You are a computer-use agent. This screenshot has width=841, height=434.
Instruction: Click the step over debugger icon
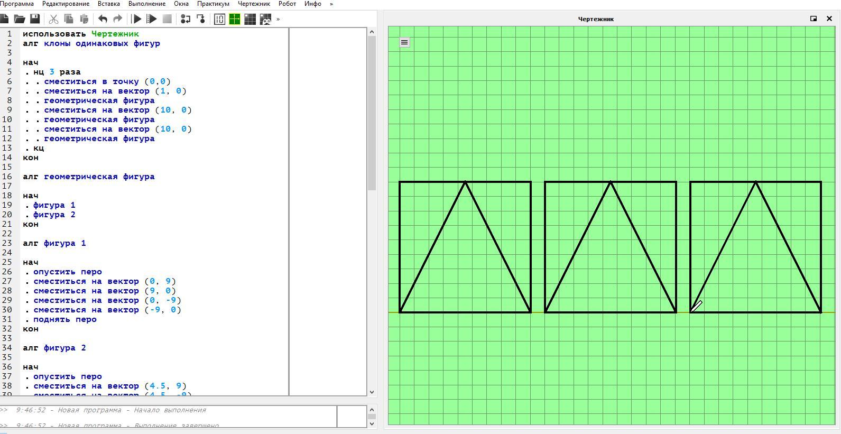186,19
